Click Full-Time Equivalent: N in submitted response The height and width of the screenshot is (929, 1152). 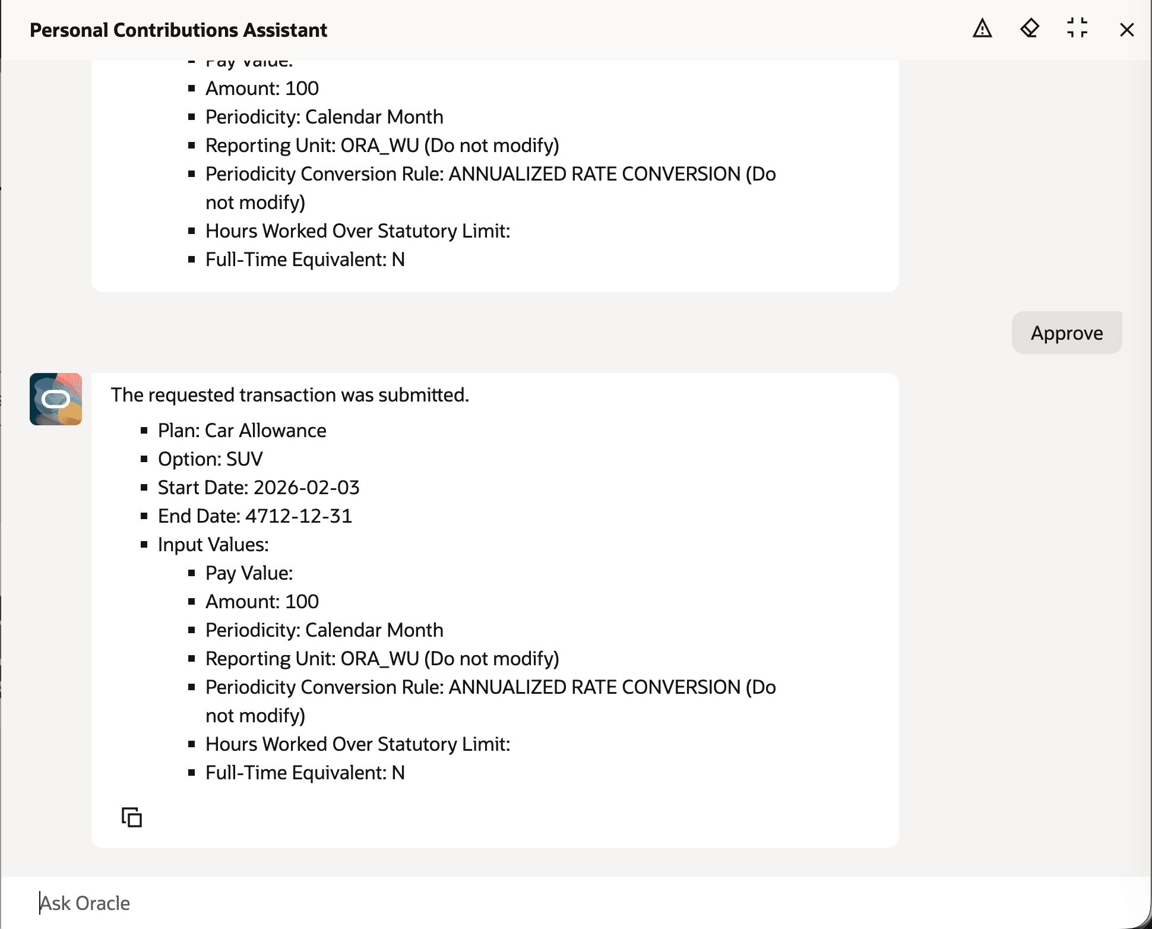(x=305, y=773)
